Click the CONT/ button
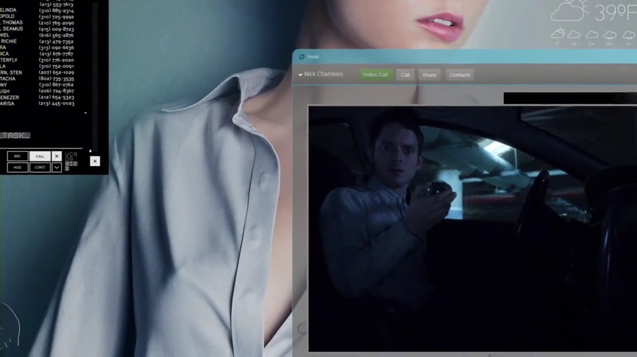The height and width of the screenshot is (357, 637). [x=40, y=168]
